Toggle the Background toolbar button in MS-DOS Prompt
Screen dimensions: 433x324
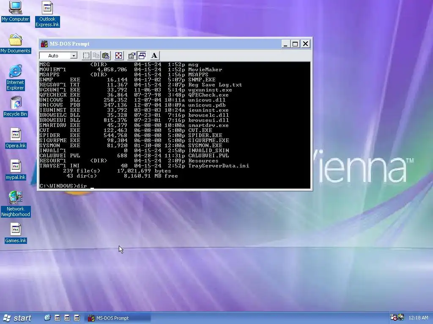click(142, 56)
